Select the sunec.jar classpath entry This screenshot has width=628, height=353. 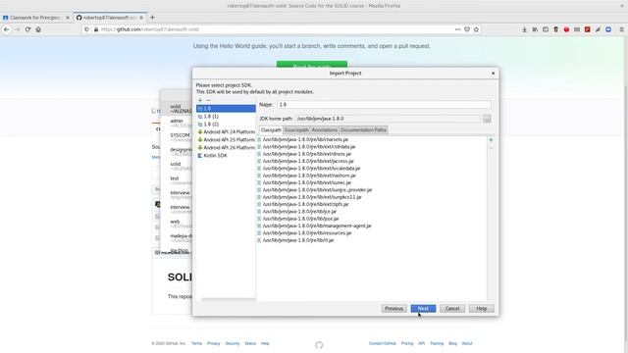point(307,183)
